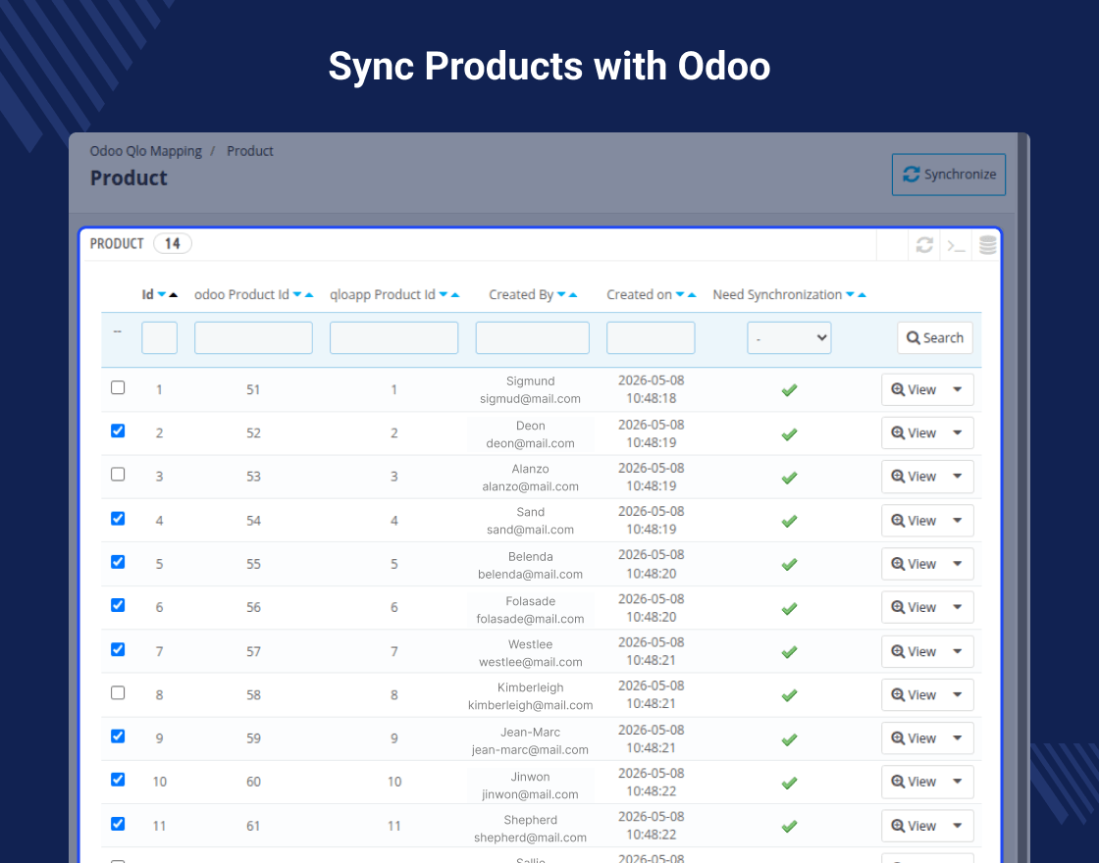The height and width of the screenshot is (863, 1099).
Task: Sort Created By descending arrow
Action: 561,295
